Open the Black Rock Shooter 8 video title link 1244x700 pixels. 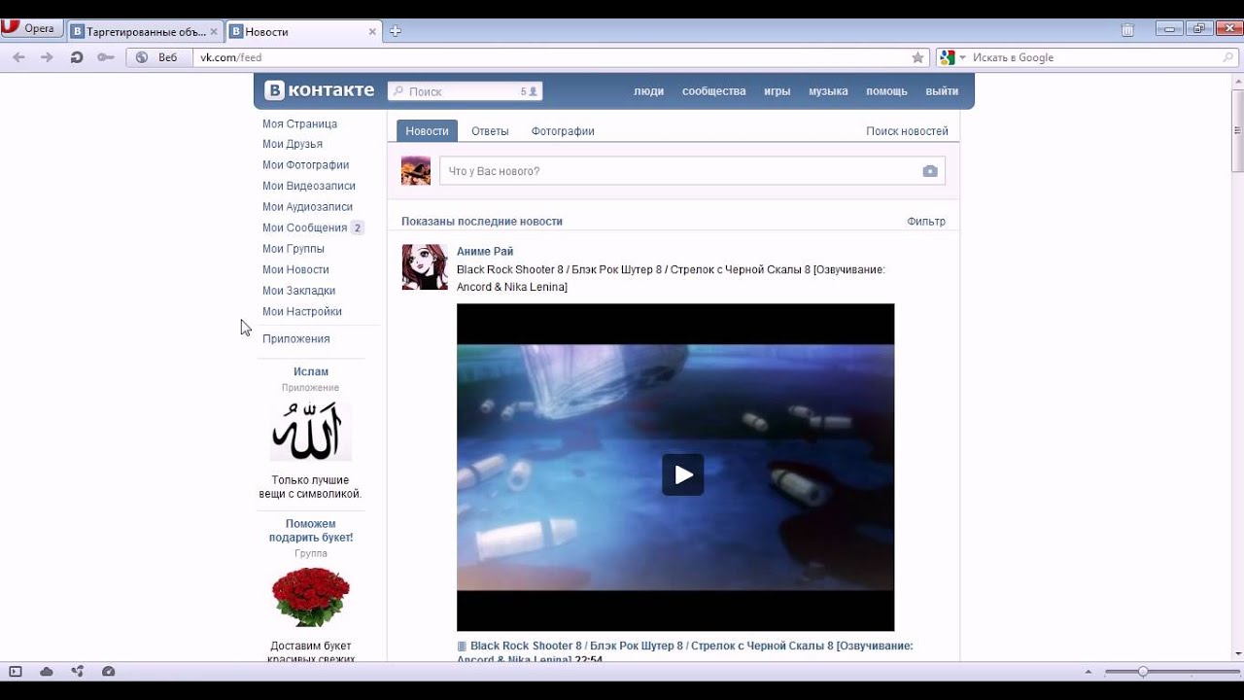click(x=685, y=652)
